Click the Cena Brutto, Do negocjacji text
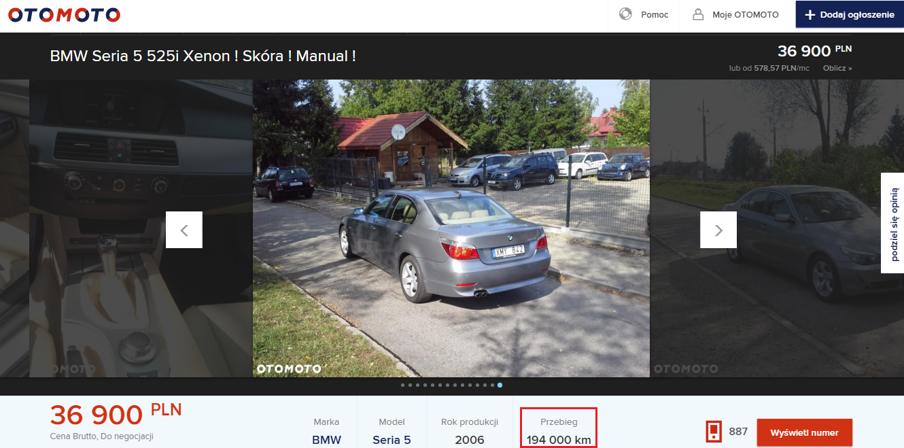This screenshot has width=904, height=448. point(102,436)
